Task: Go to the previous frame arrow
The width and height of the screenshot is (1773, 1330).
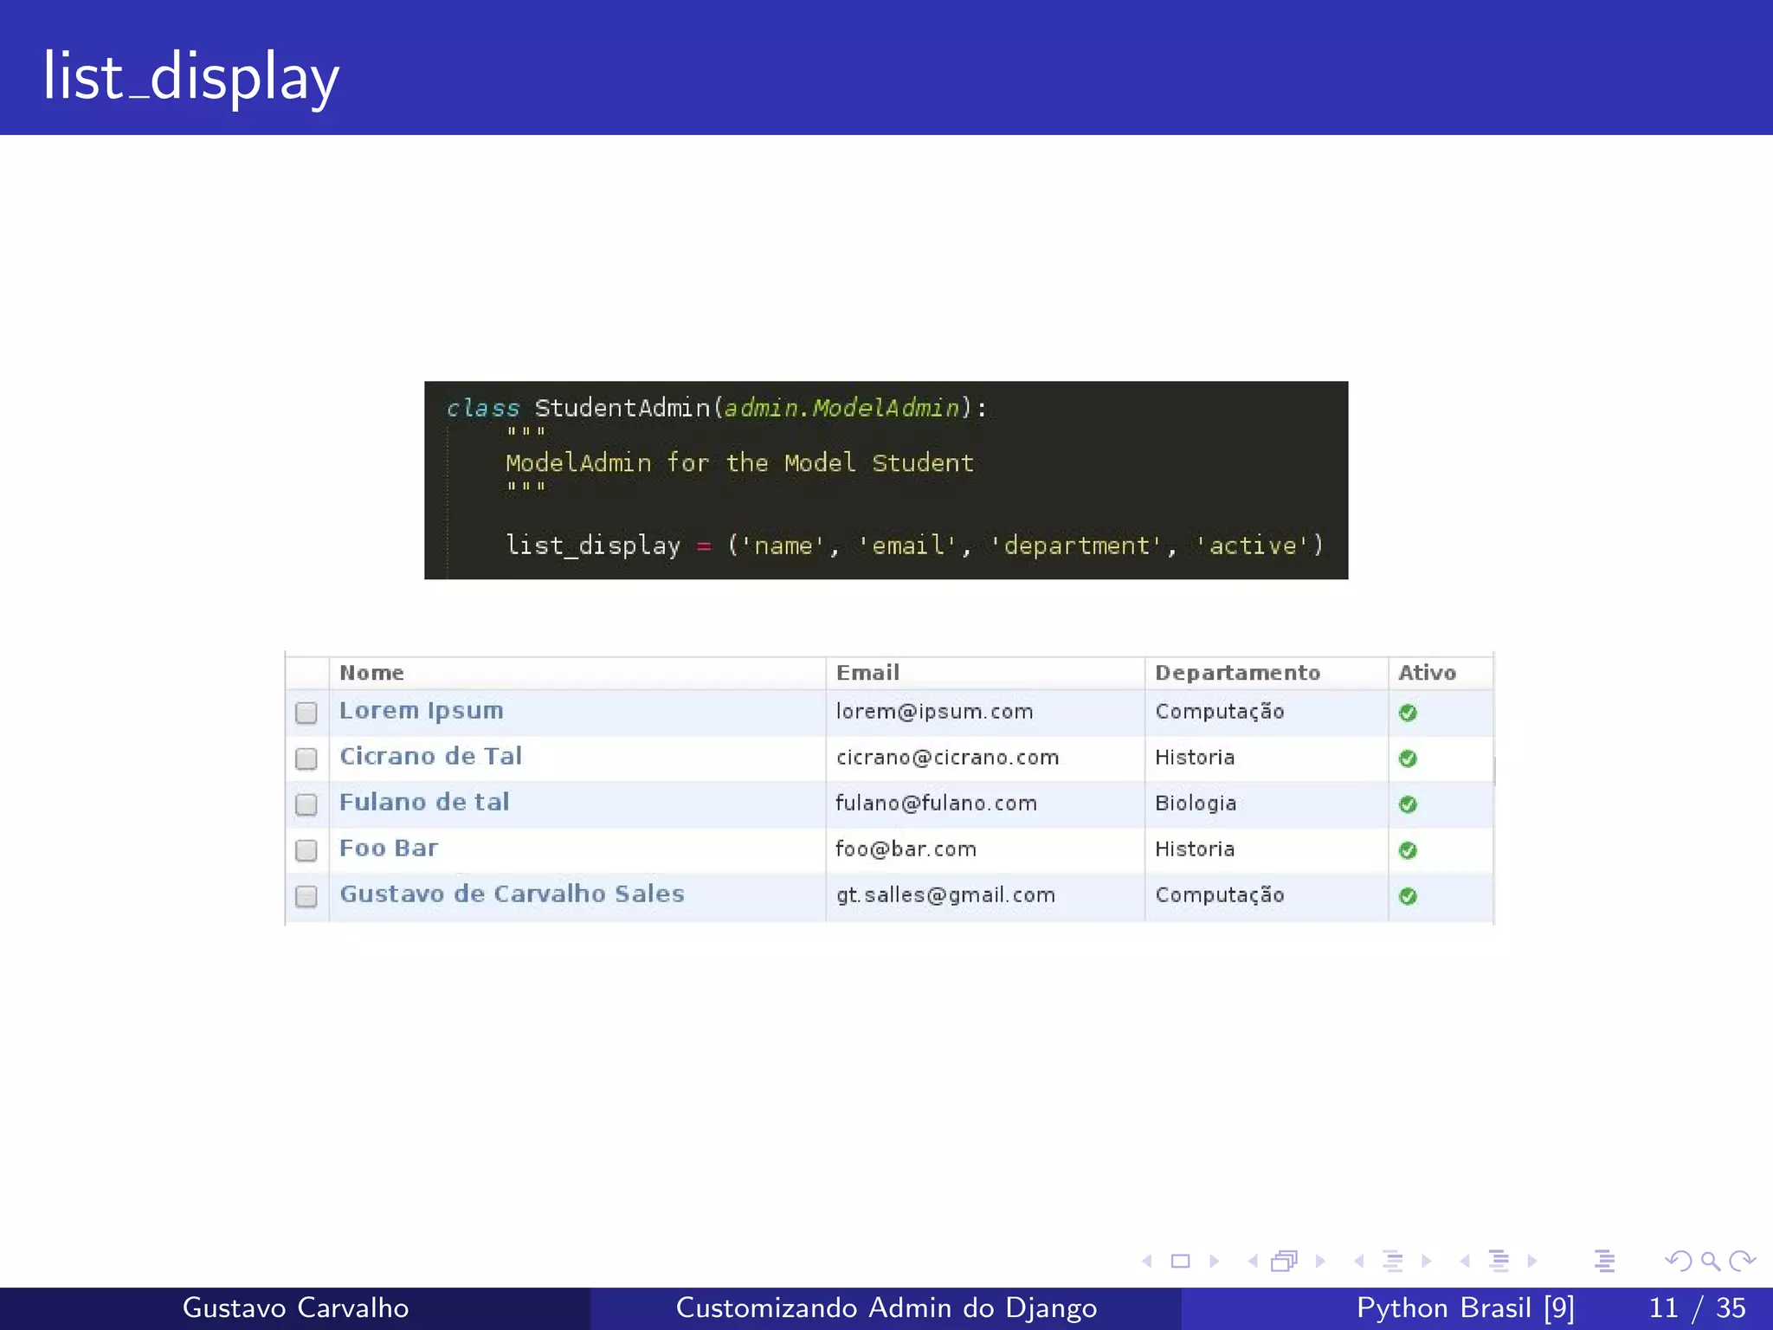Action: [1253, 1262]
